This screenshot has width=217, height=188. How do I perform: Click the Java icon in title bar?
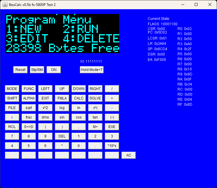[x=5, y=4]
